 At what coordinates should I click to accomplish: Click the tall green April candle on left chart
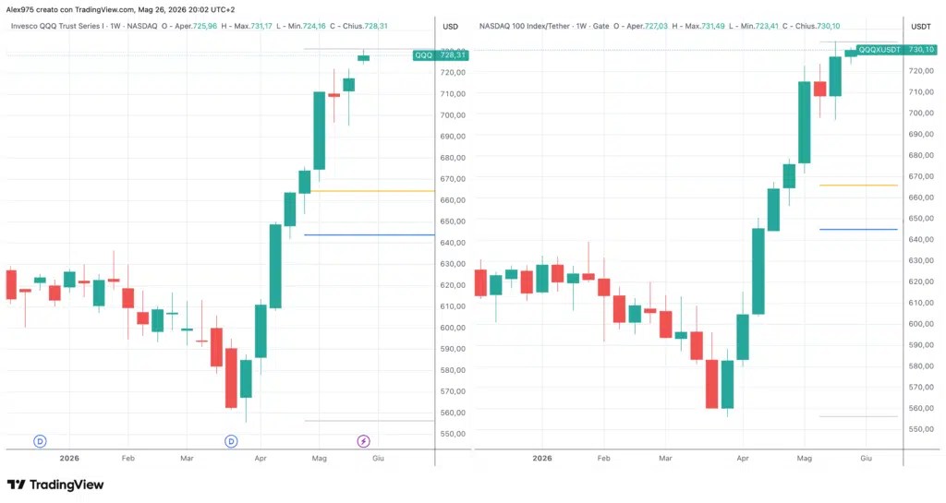pos(275,266)
